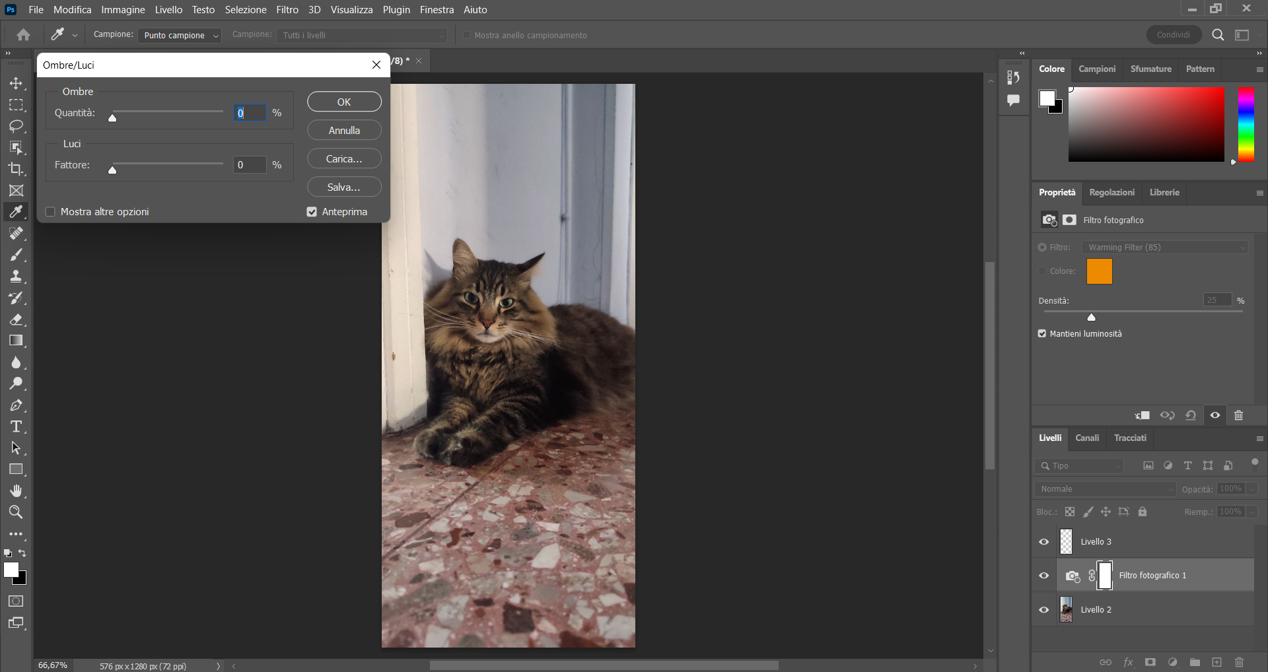Hide the Livello 2 layer
1268x672 pixels.
pos(1043,609)
